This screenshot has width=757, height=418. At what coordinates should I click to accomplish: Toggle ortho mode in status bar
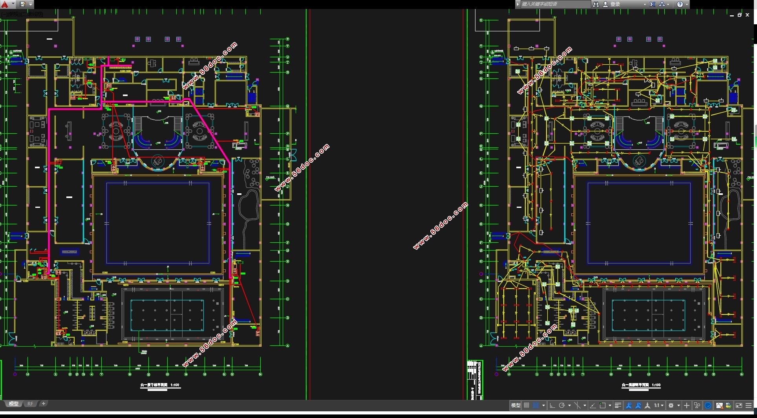[552, 405]
